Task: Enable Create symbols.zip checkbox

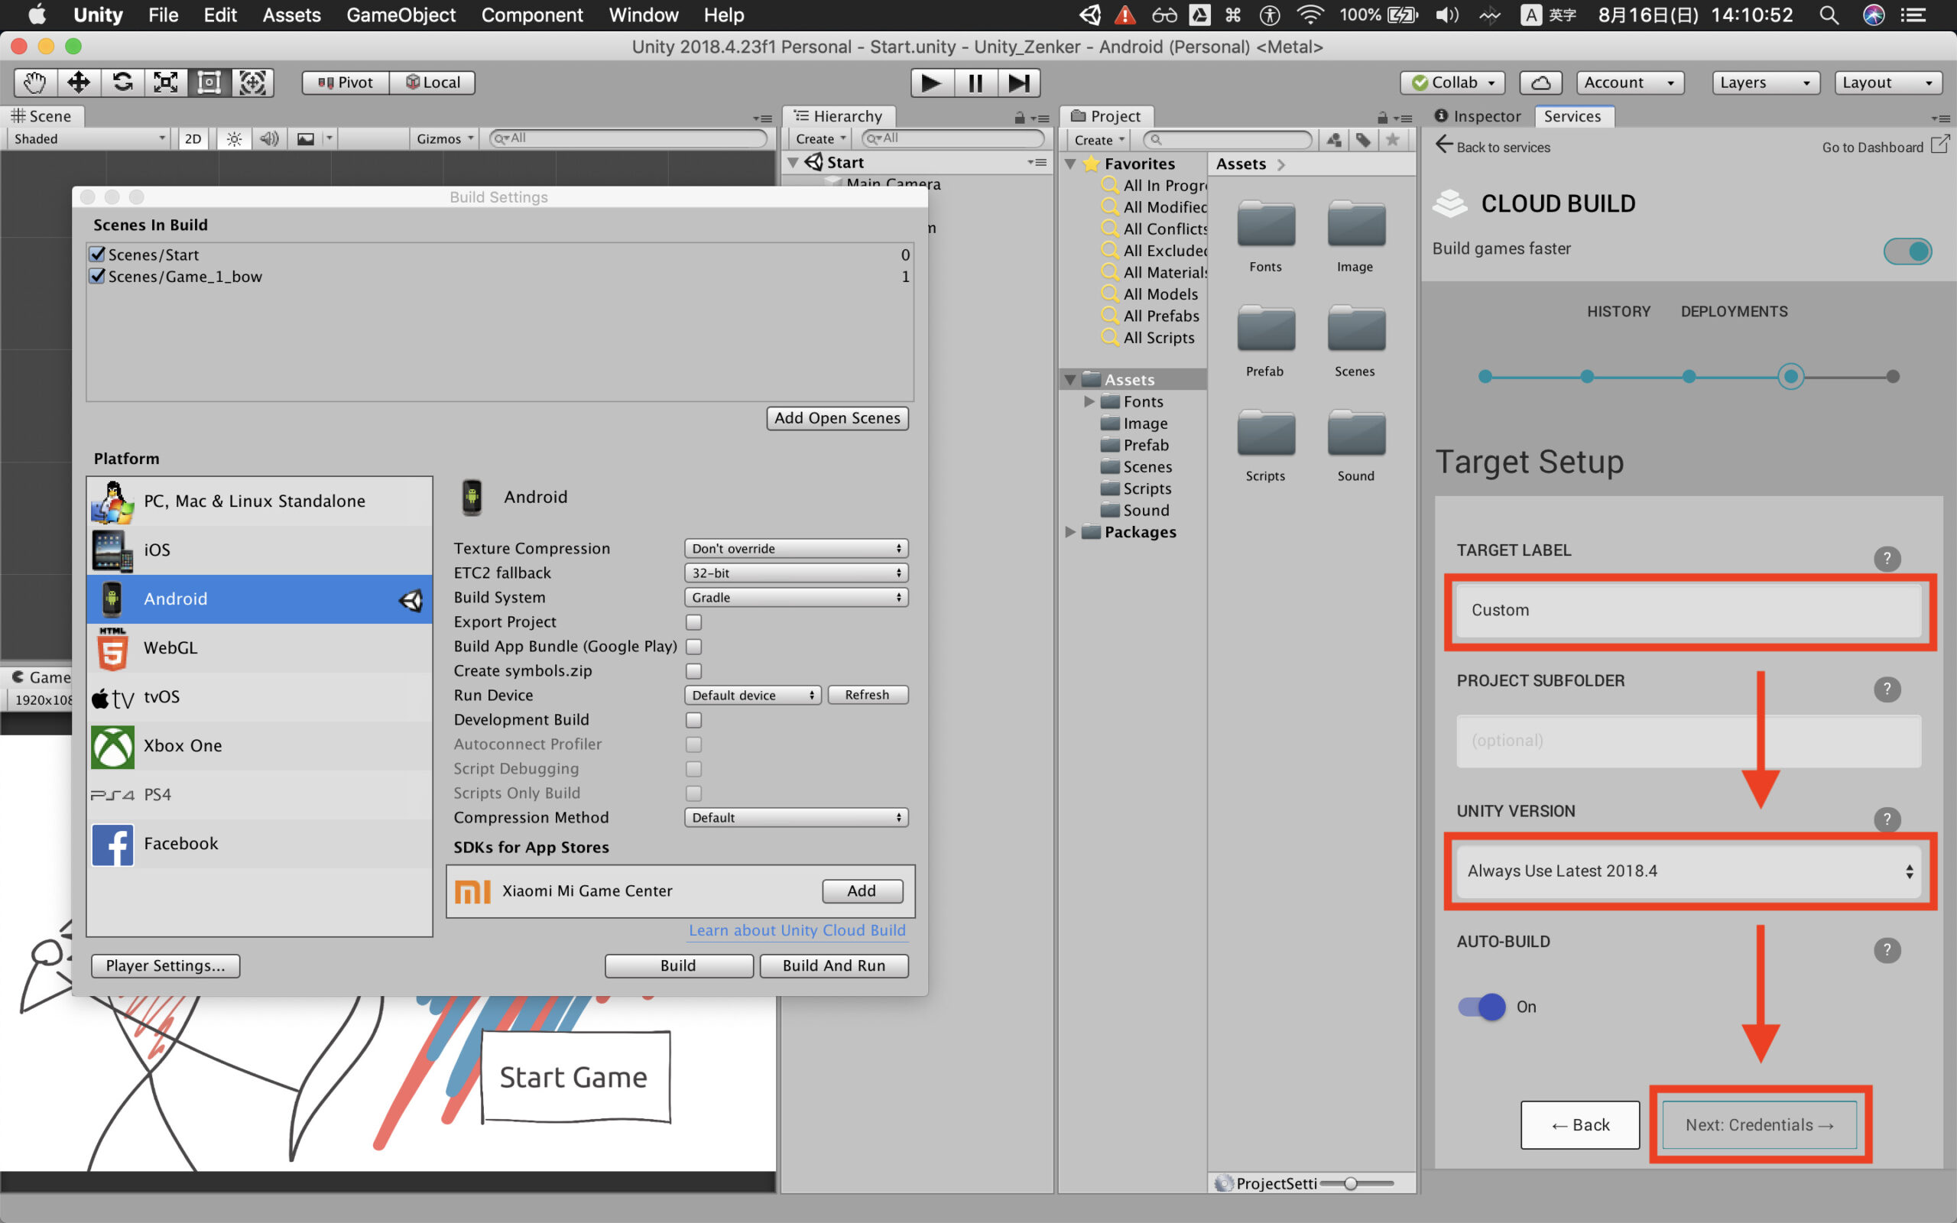Action: point(694,670)
